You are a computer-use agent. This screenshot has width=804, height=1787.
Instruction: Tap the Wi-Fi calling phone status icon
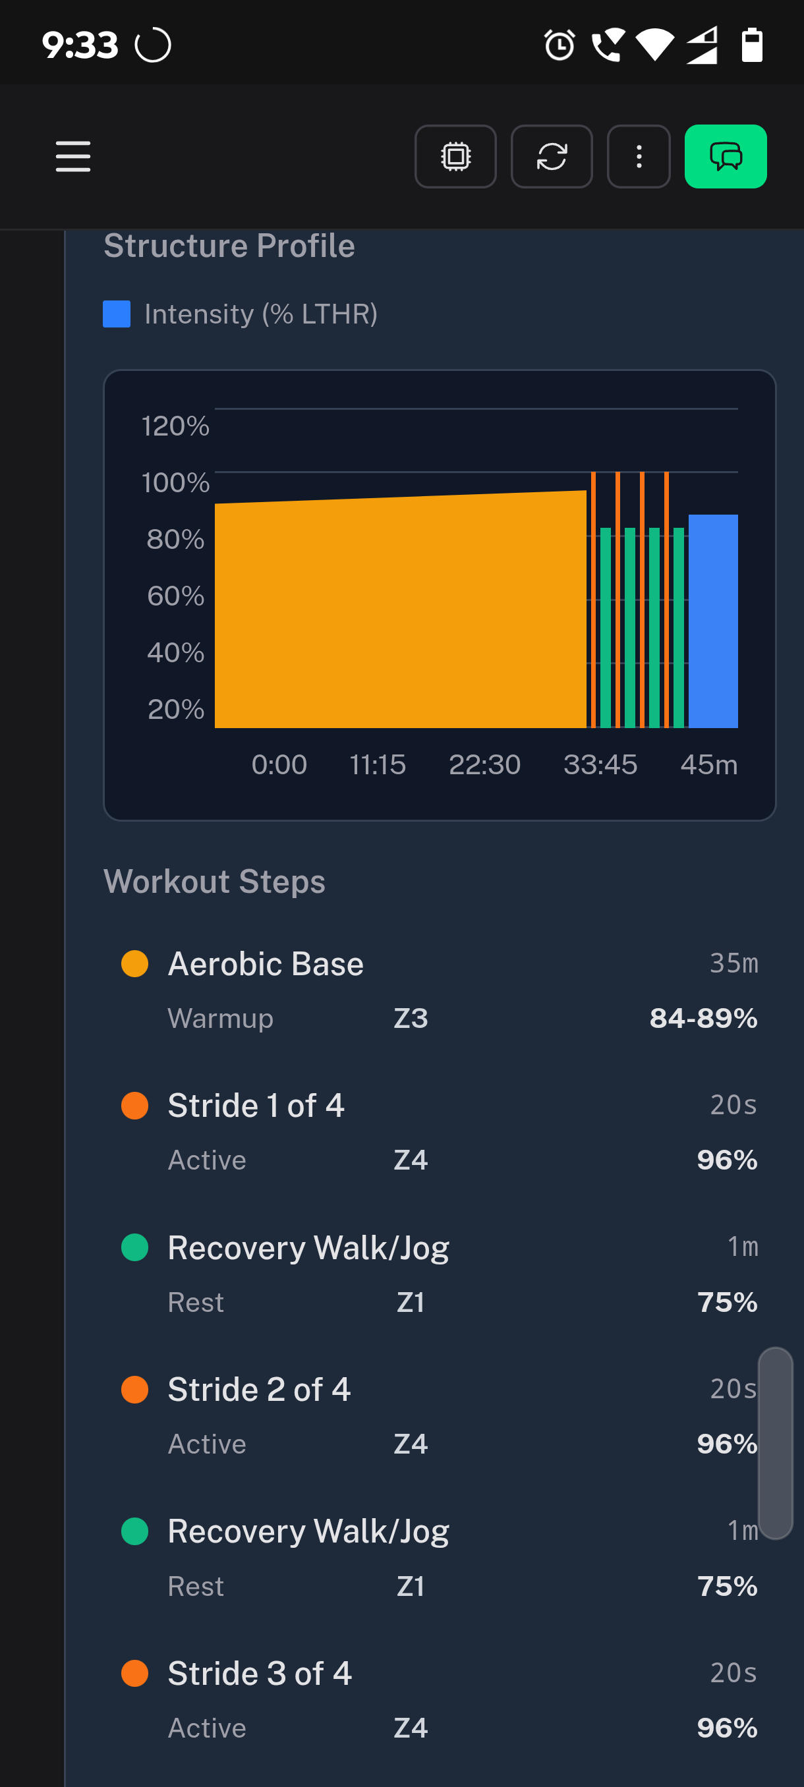pos(608,45)
